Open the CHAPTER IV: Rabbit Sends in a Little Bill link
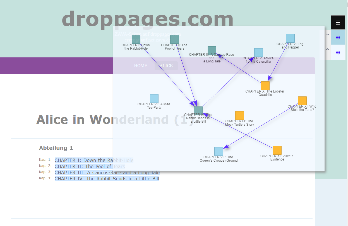The width and height of the screenshot is (348, 226). click(107, 179)
